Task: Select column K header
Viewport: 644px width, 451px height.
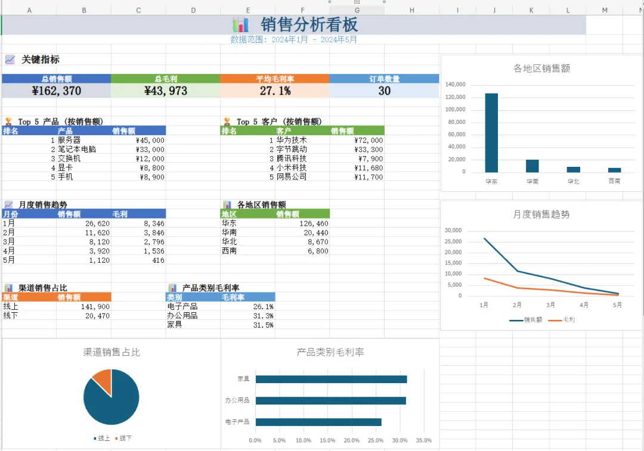Action: 531,10
